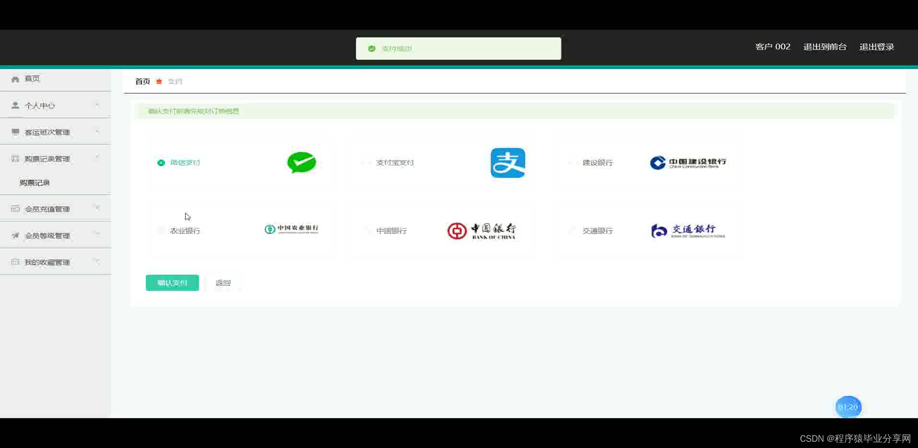Collapse the 购票记录管理 menu arrow
This screenshot has height=448, width=918.
coord(97,158)
